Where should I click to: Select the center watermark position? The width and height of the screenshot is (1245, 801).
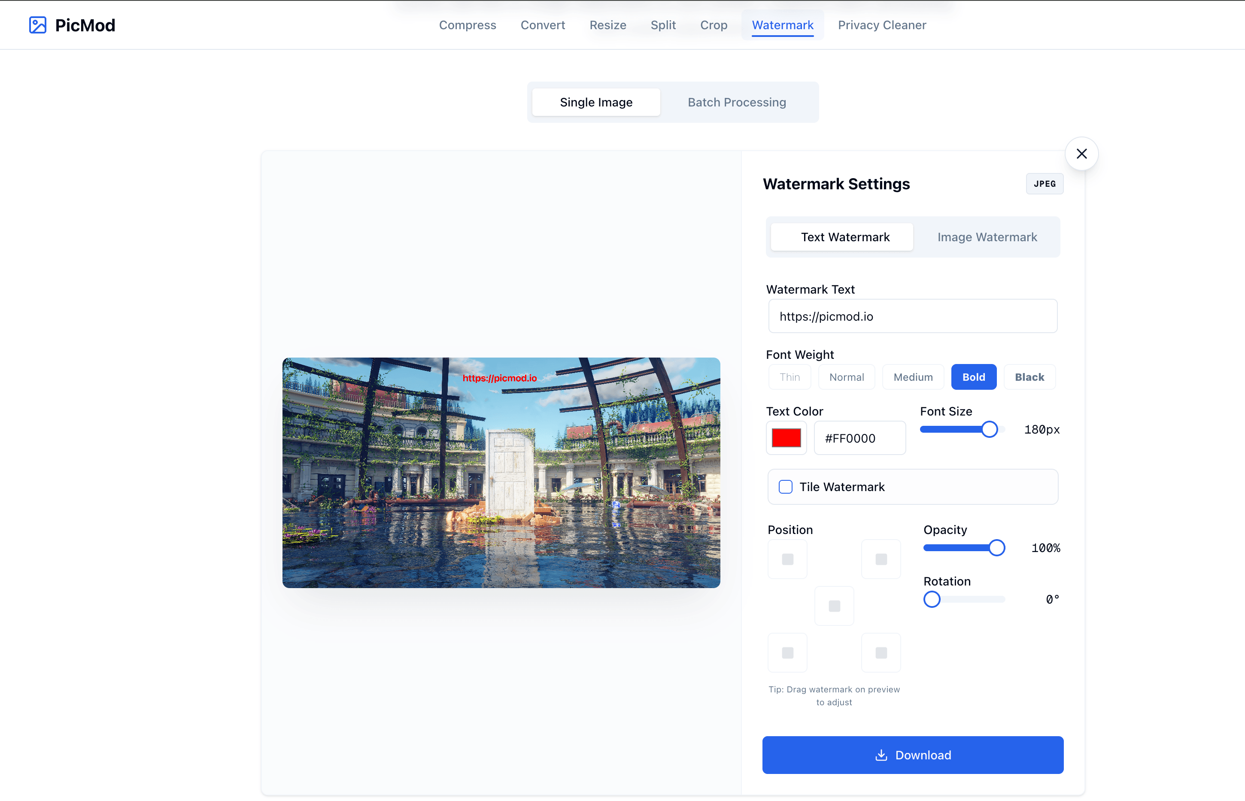834,605
